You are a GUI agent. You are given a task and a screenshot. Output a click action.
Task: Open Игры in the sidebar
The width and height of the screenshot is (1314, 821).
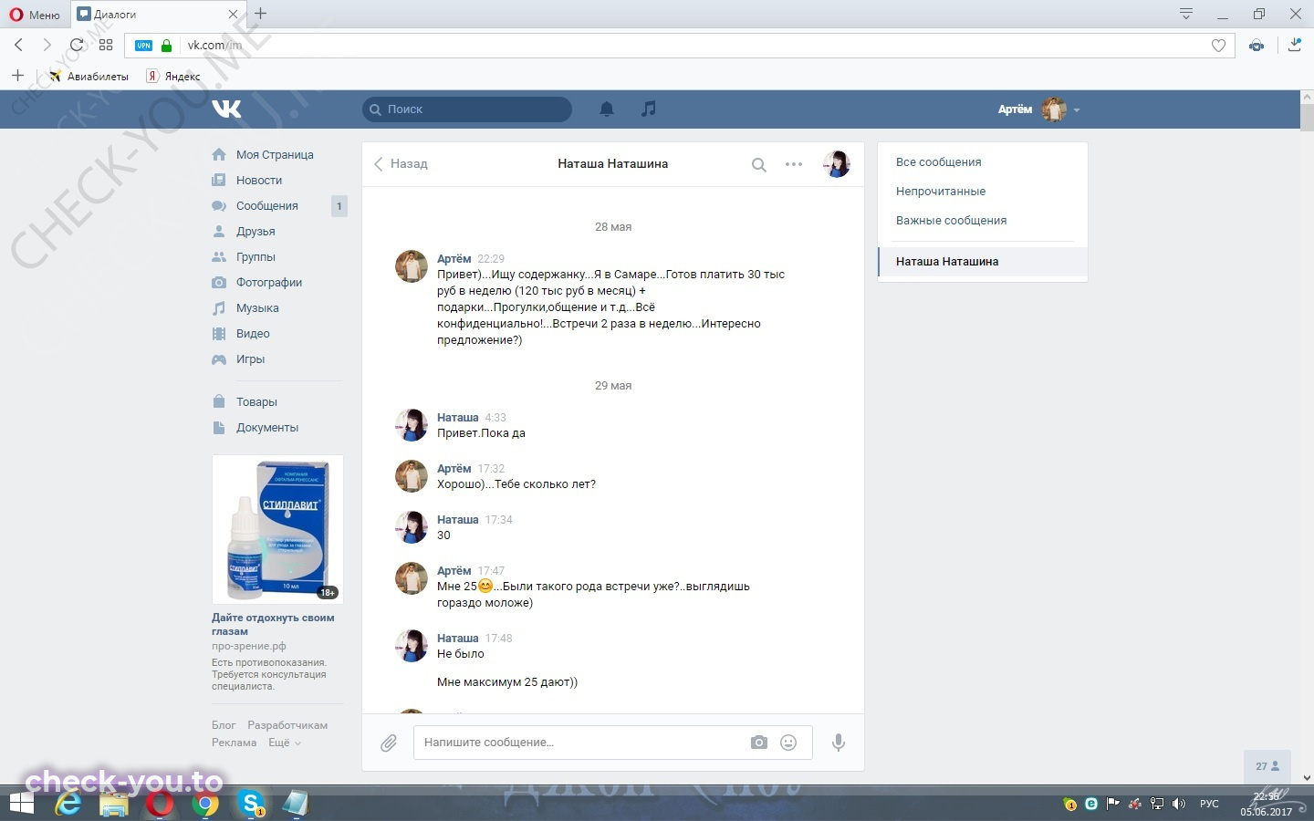[250, 359]
